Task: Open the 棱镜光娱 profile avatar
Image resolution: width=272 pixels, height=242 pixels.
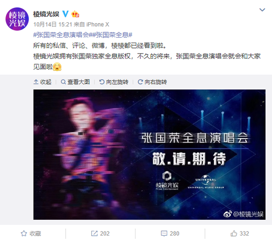Action: point(17,19)
